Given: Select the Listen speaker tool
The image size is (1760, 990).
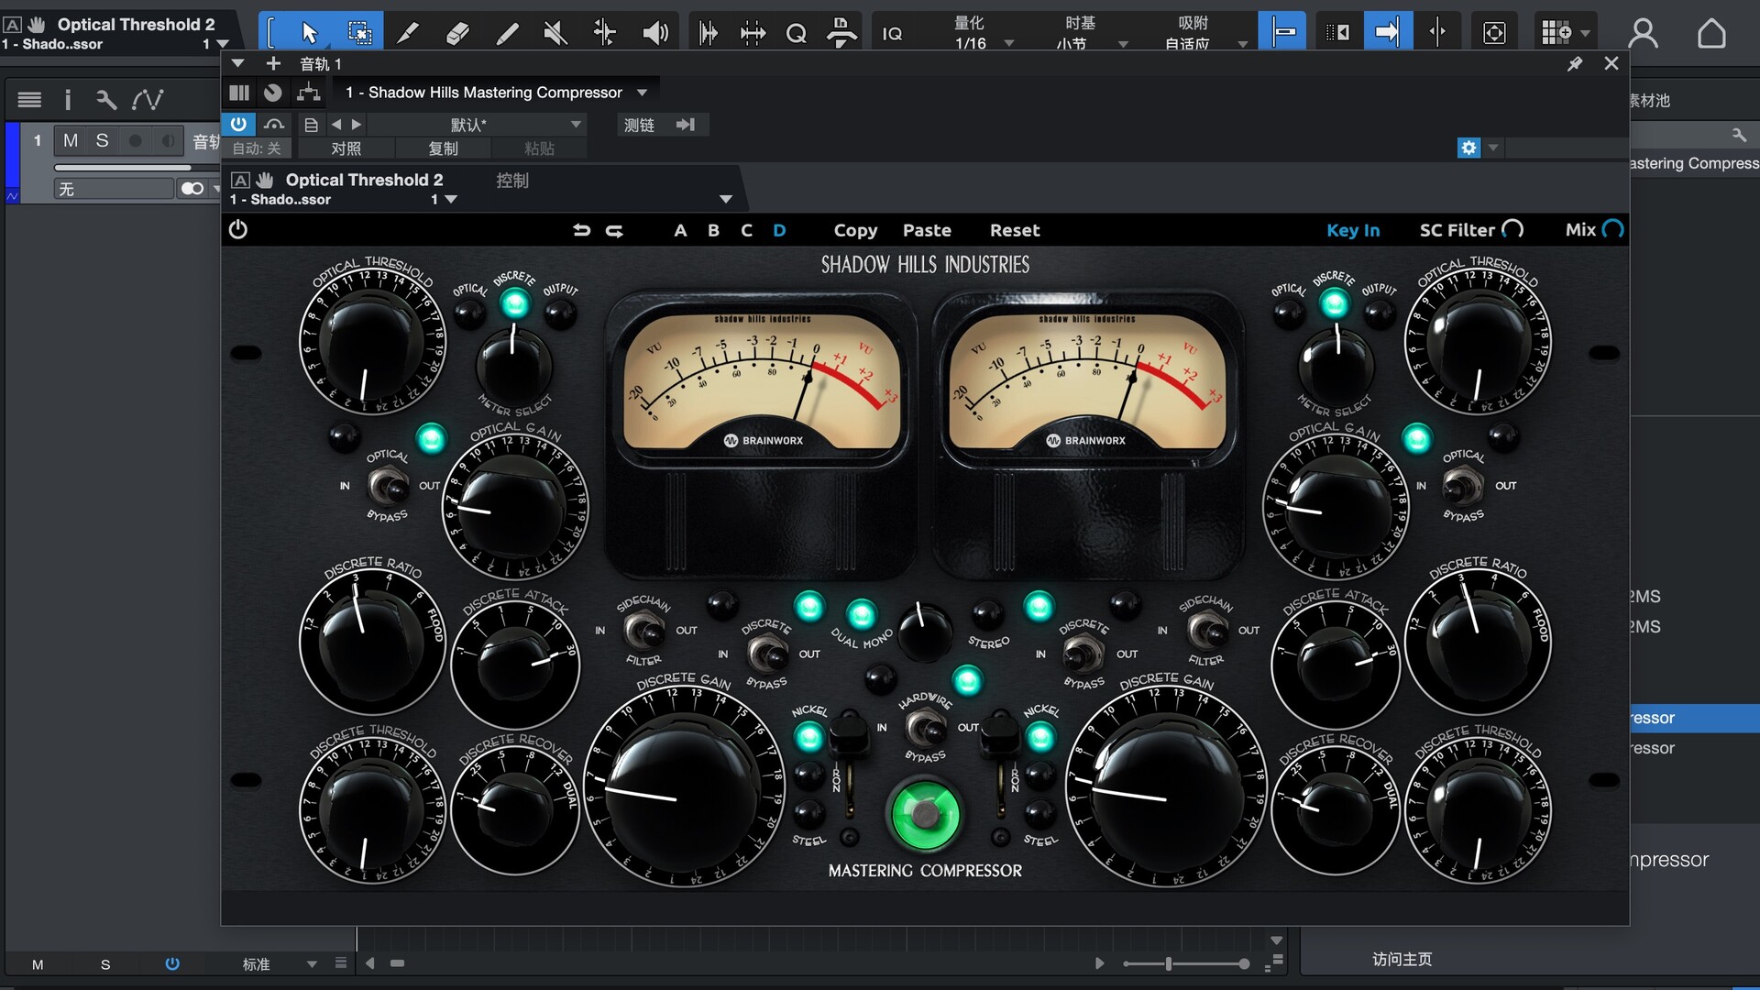Looking at the screenshot, I should pyautogui.click(x=654, y=33).
